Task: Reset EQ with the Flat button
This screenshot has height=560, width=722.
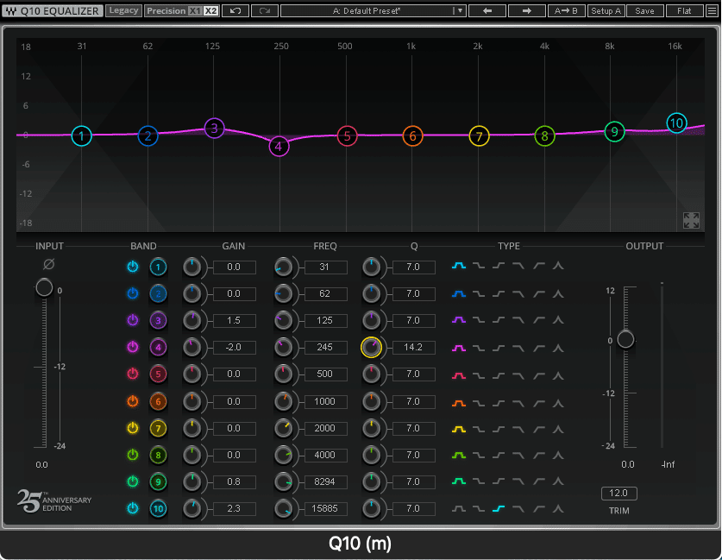Action: (685, 10)
